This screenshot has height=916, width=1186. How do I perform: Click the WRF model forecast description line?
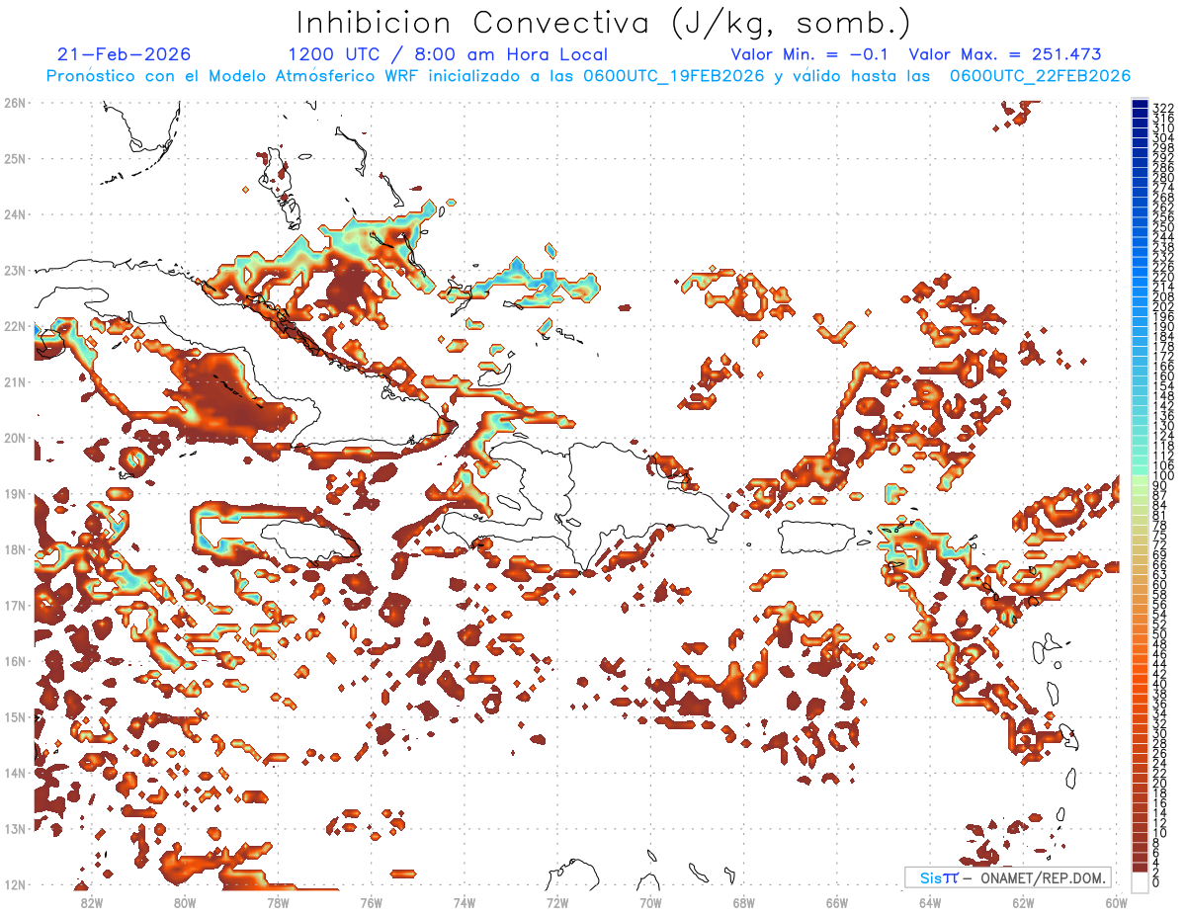588,76
